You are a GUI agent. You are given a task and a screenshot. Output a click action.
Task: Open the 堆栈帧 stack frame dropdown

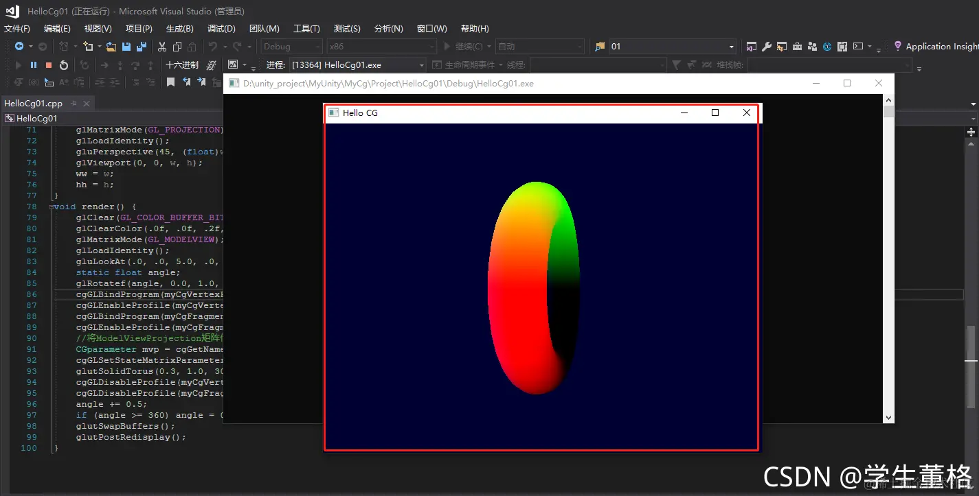[831, 65]
